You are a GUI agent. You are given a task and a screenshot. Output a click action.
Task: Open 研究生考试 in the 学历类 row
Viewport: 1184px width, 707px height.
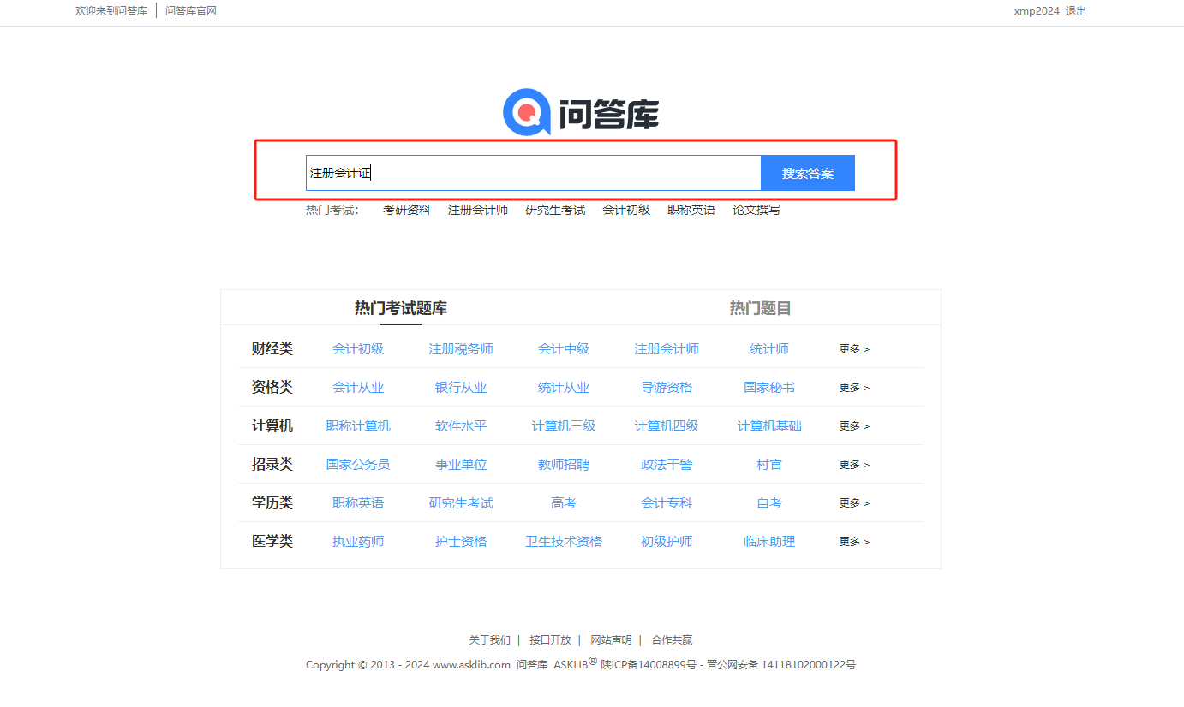click(461, 503)
